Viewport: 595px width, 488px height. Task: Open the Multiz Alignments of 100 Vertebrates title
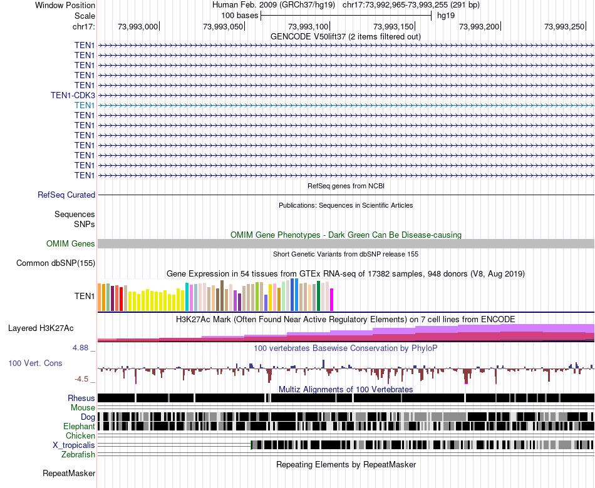(346, 389)
